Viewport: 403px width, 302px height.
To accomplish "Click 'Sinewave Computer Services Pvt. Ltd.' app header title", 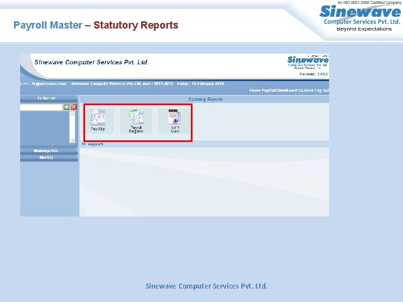I will [x=91, y=62].
